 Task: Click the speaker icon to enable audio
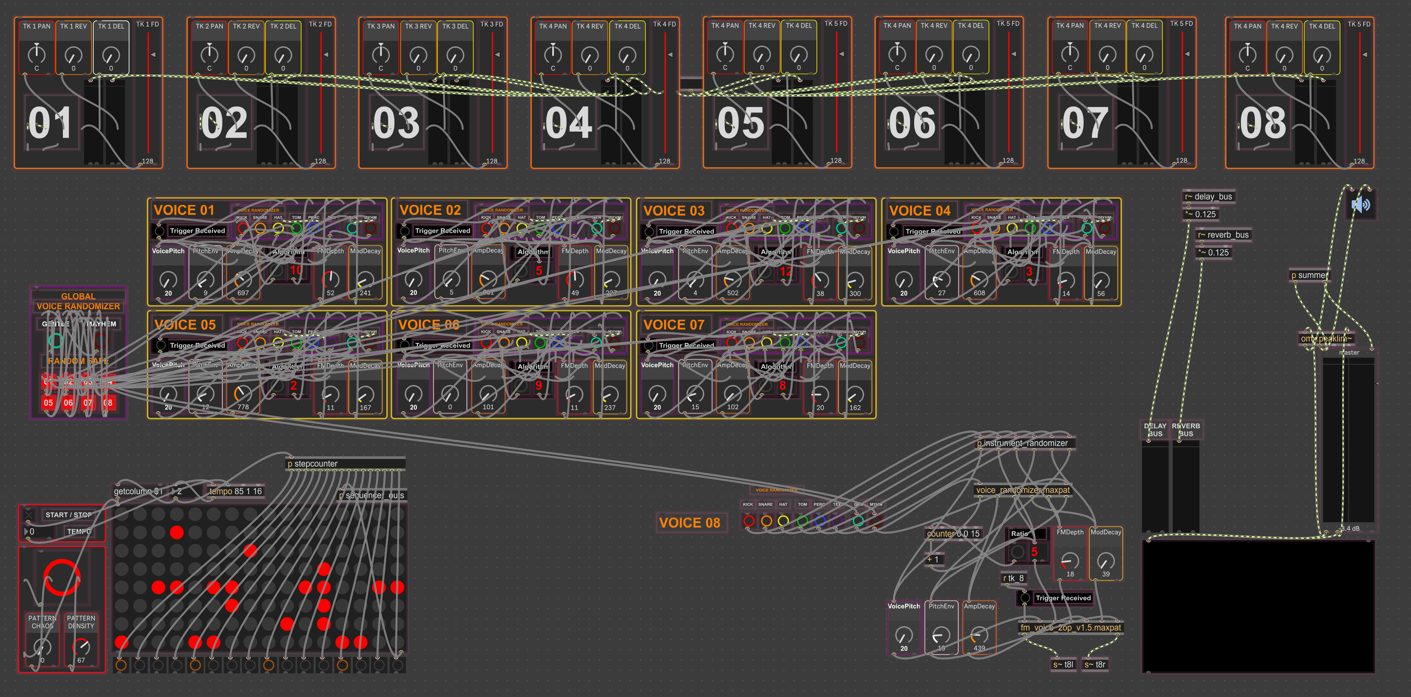tap(1362, 205)
